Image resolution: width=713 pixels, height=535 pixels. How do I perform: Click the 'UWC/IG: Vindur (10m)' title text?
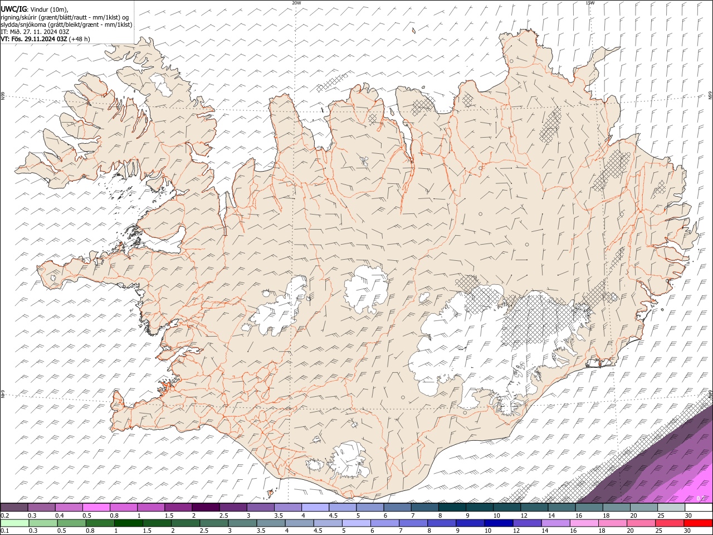35,9
